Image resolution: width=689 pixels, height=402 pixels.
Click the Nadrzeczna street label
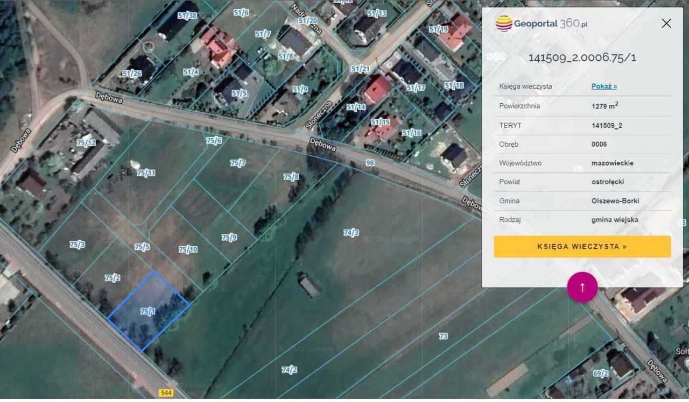[x=306, y=18]
